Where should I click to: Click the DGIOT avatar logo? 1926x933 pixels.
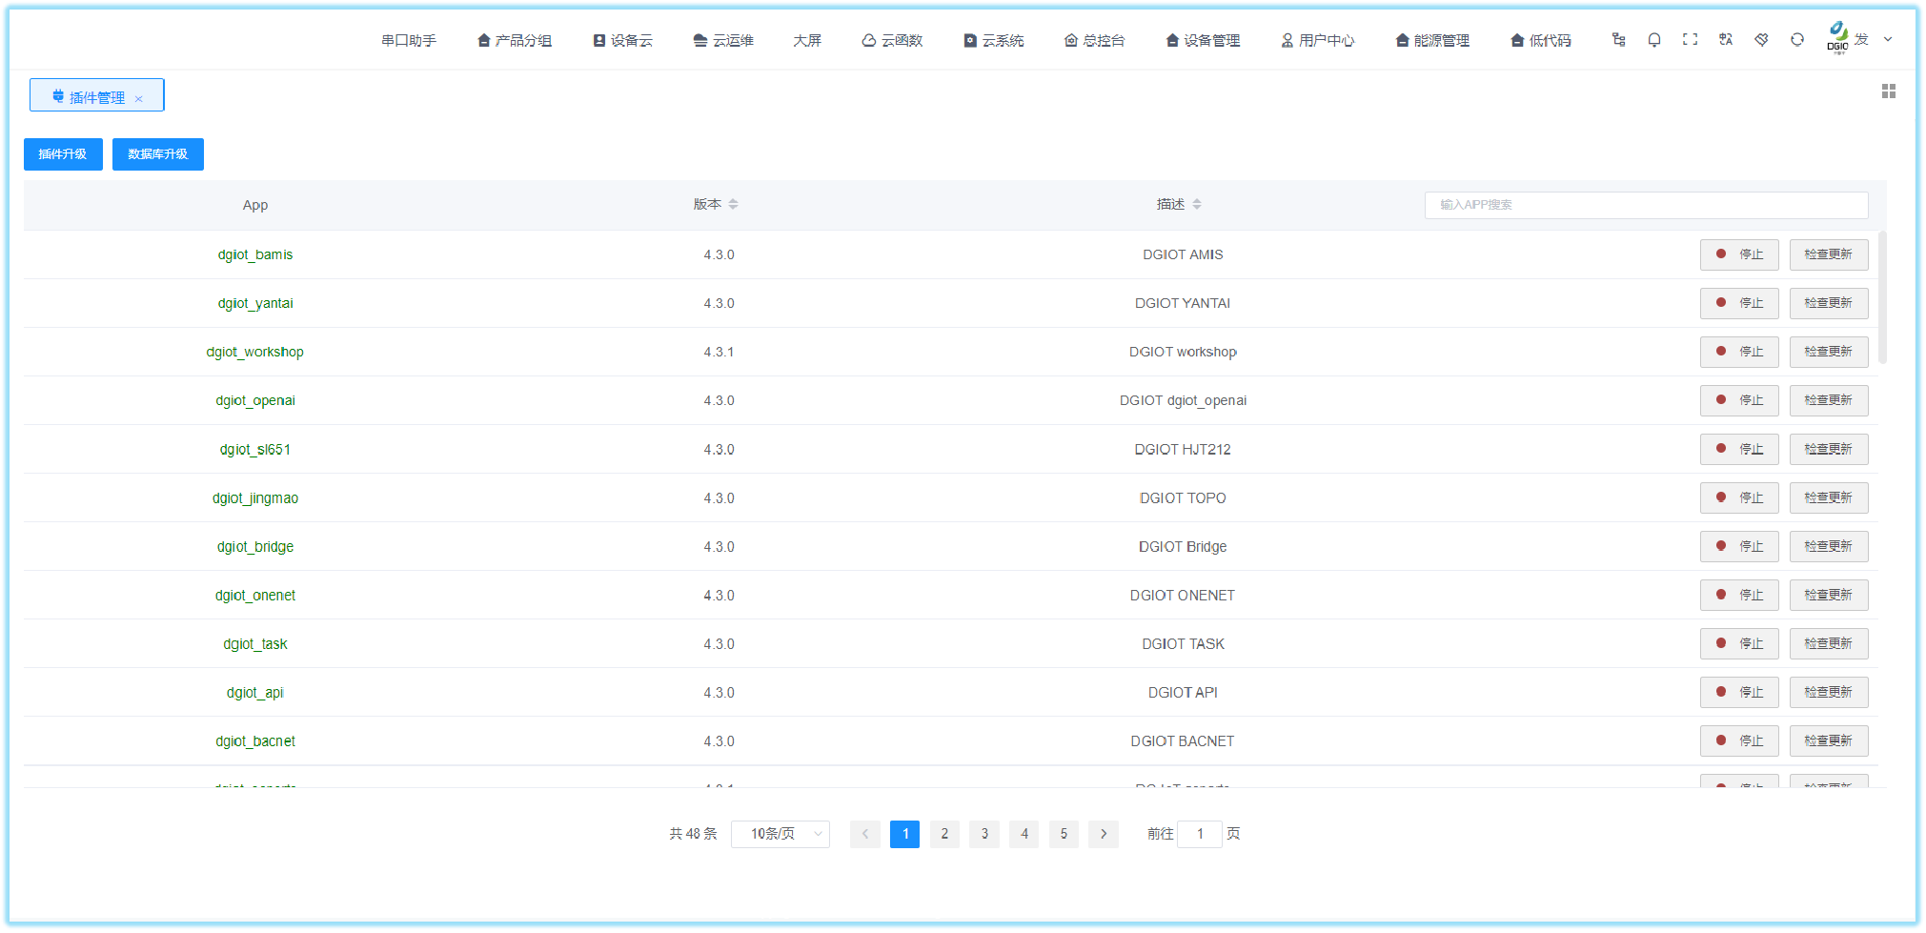[x=1837, y=38]
